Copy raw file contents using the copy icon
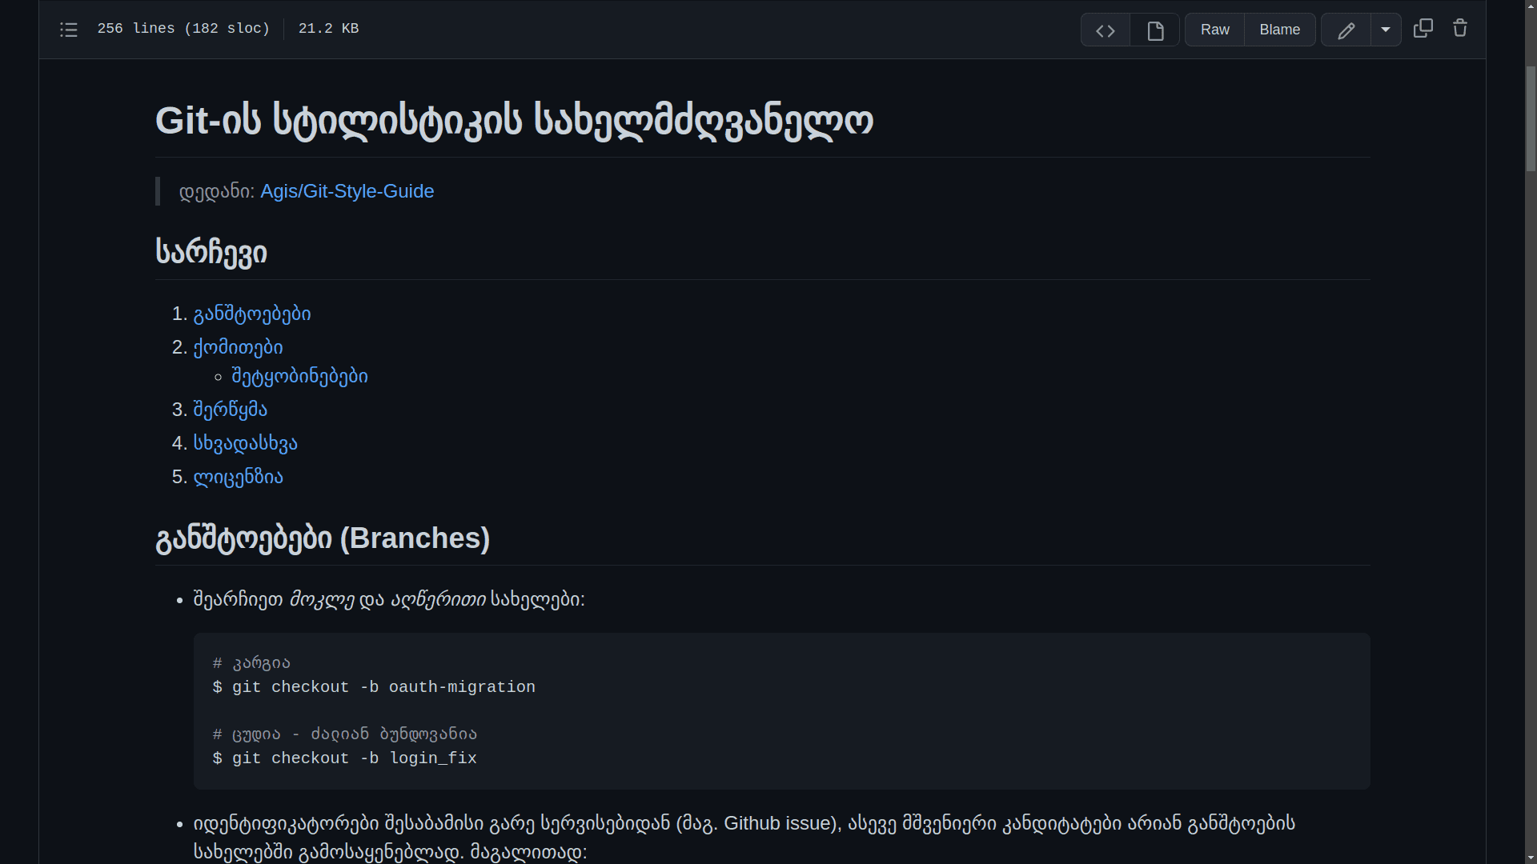This screenshot has width=1537, height=864. point(1423,28)
